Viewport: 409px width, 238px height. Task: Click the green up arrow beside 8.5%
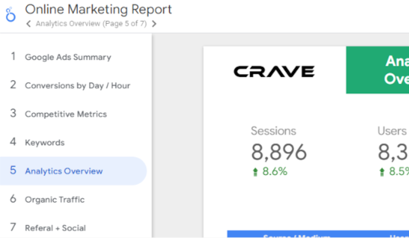tap(382, 172)
